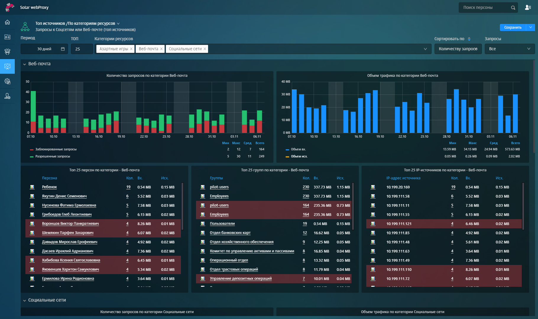Click the Заблокированные запросы legend swatch
The height and width of the screenshot is (319, 538).
pyautogui.click(x=32, y=149)
